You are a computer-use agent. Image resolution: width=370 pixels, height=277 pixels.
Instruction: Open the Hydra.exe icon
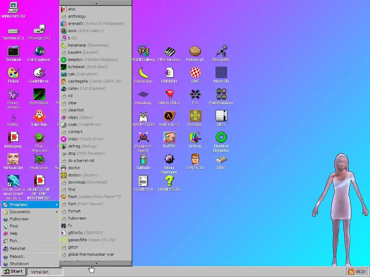pyautogui.click(x=39, y=162)
